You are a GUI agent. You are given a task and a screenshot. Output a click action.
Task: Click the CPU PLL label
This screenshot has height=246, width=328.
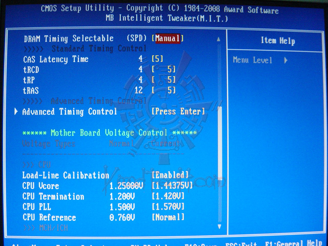pos(36,207)
